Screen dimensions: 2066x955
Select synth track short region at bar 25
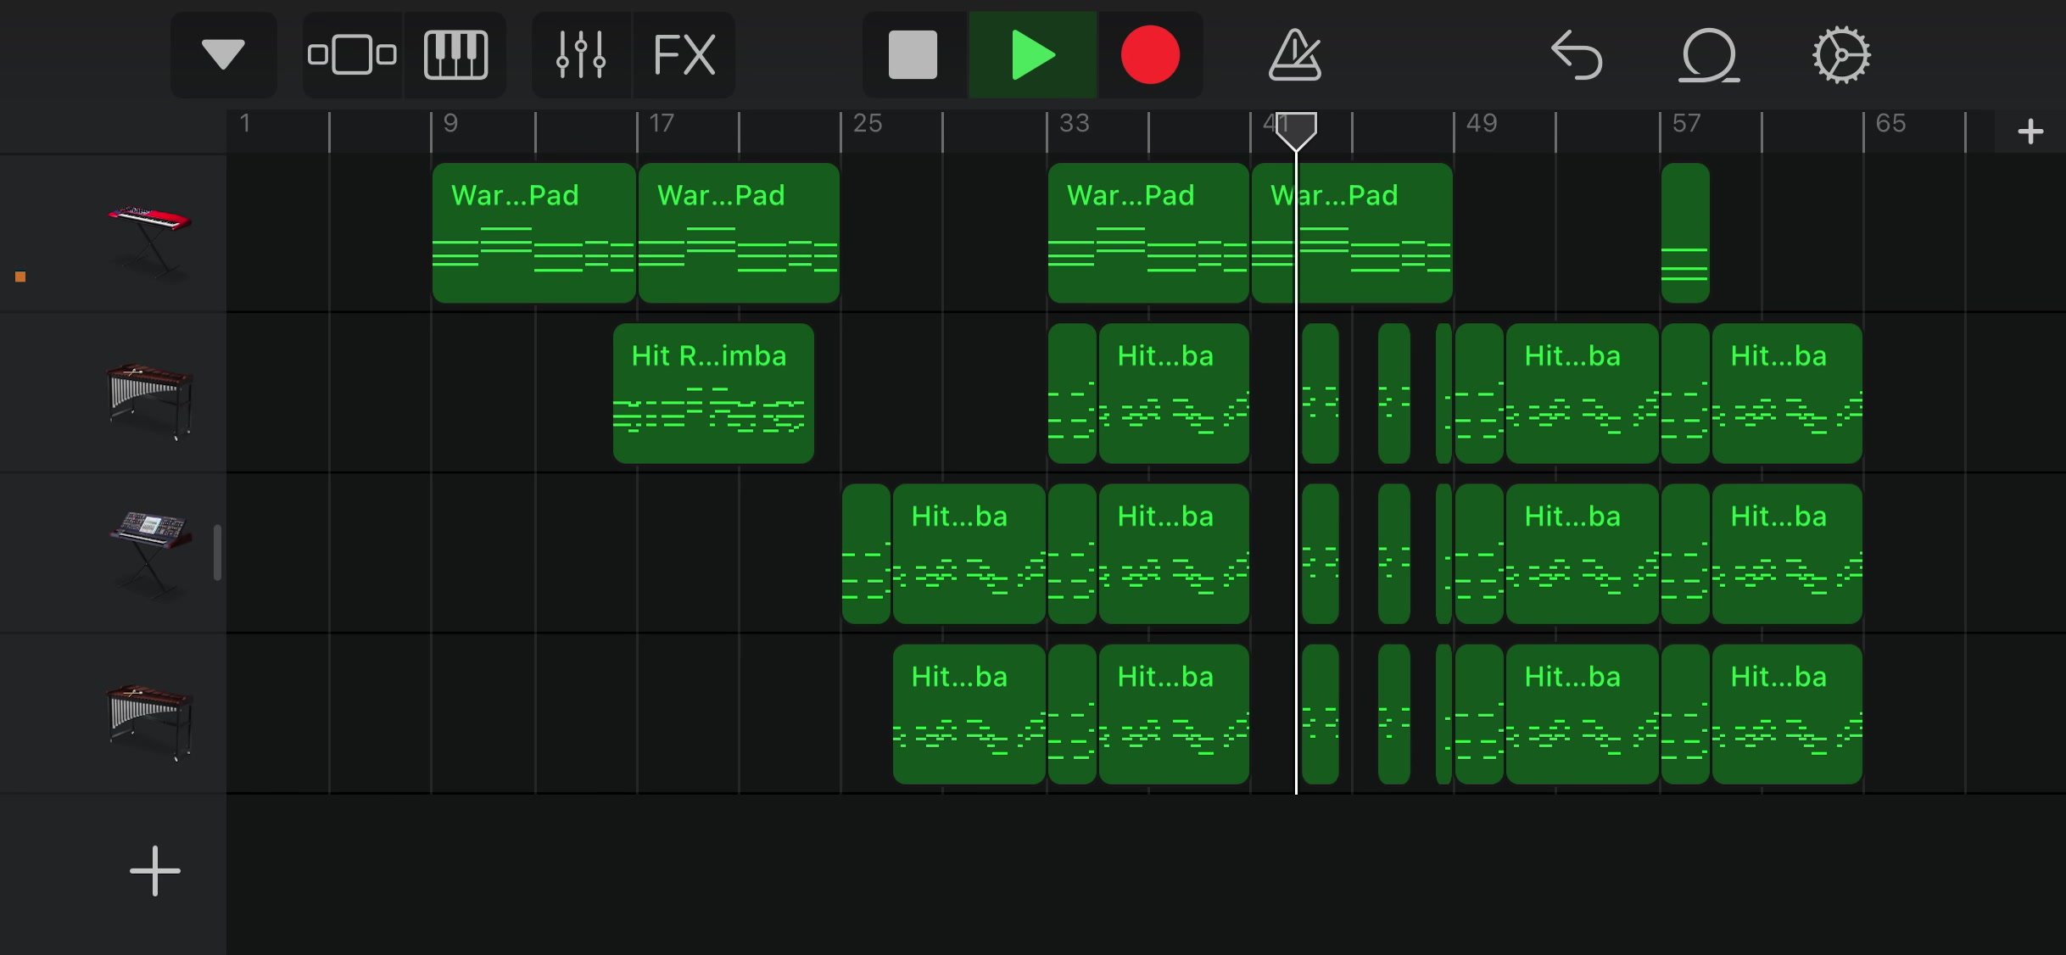(x=866, y=553)
